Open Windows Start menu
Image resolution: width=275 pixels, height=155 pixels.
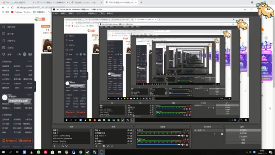(3, 152)
